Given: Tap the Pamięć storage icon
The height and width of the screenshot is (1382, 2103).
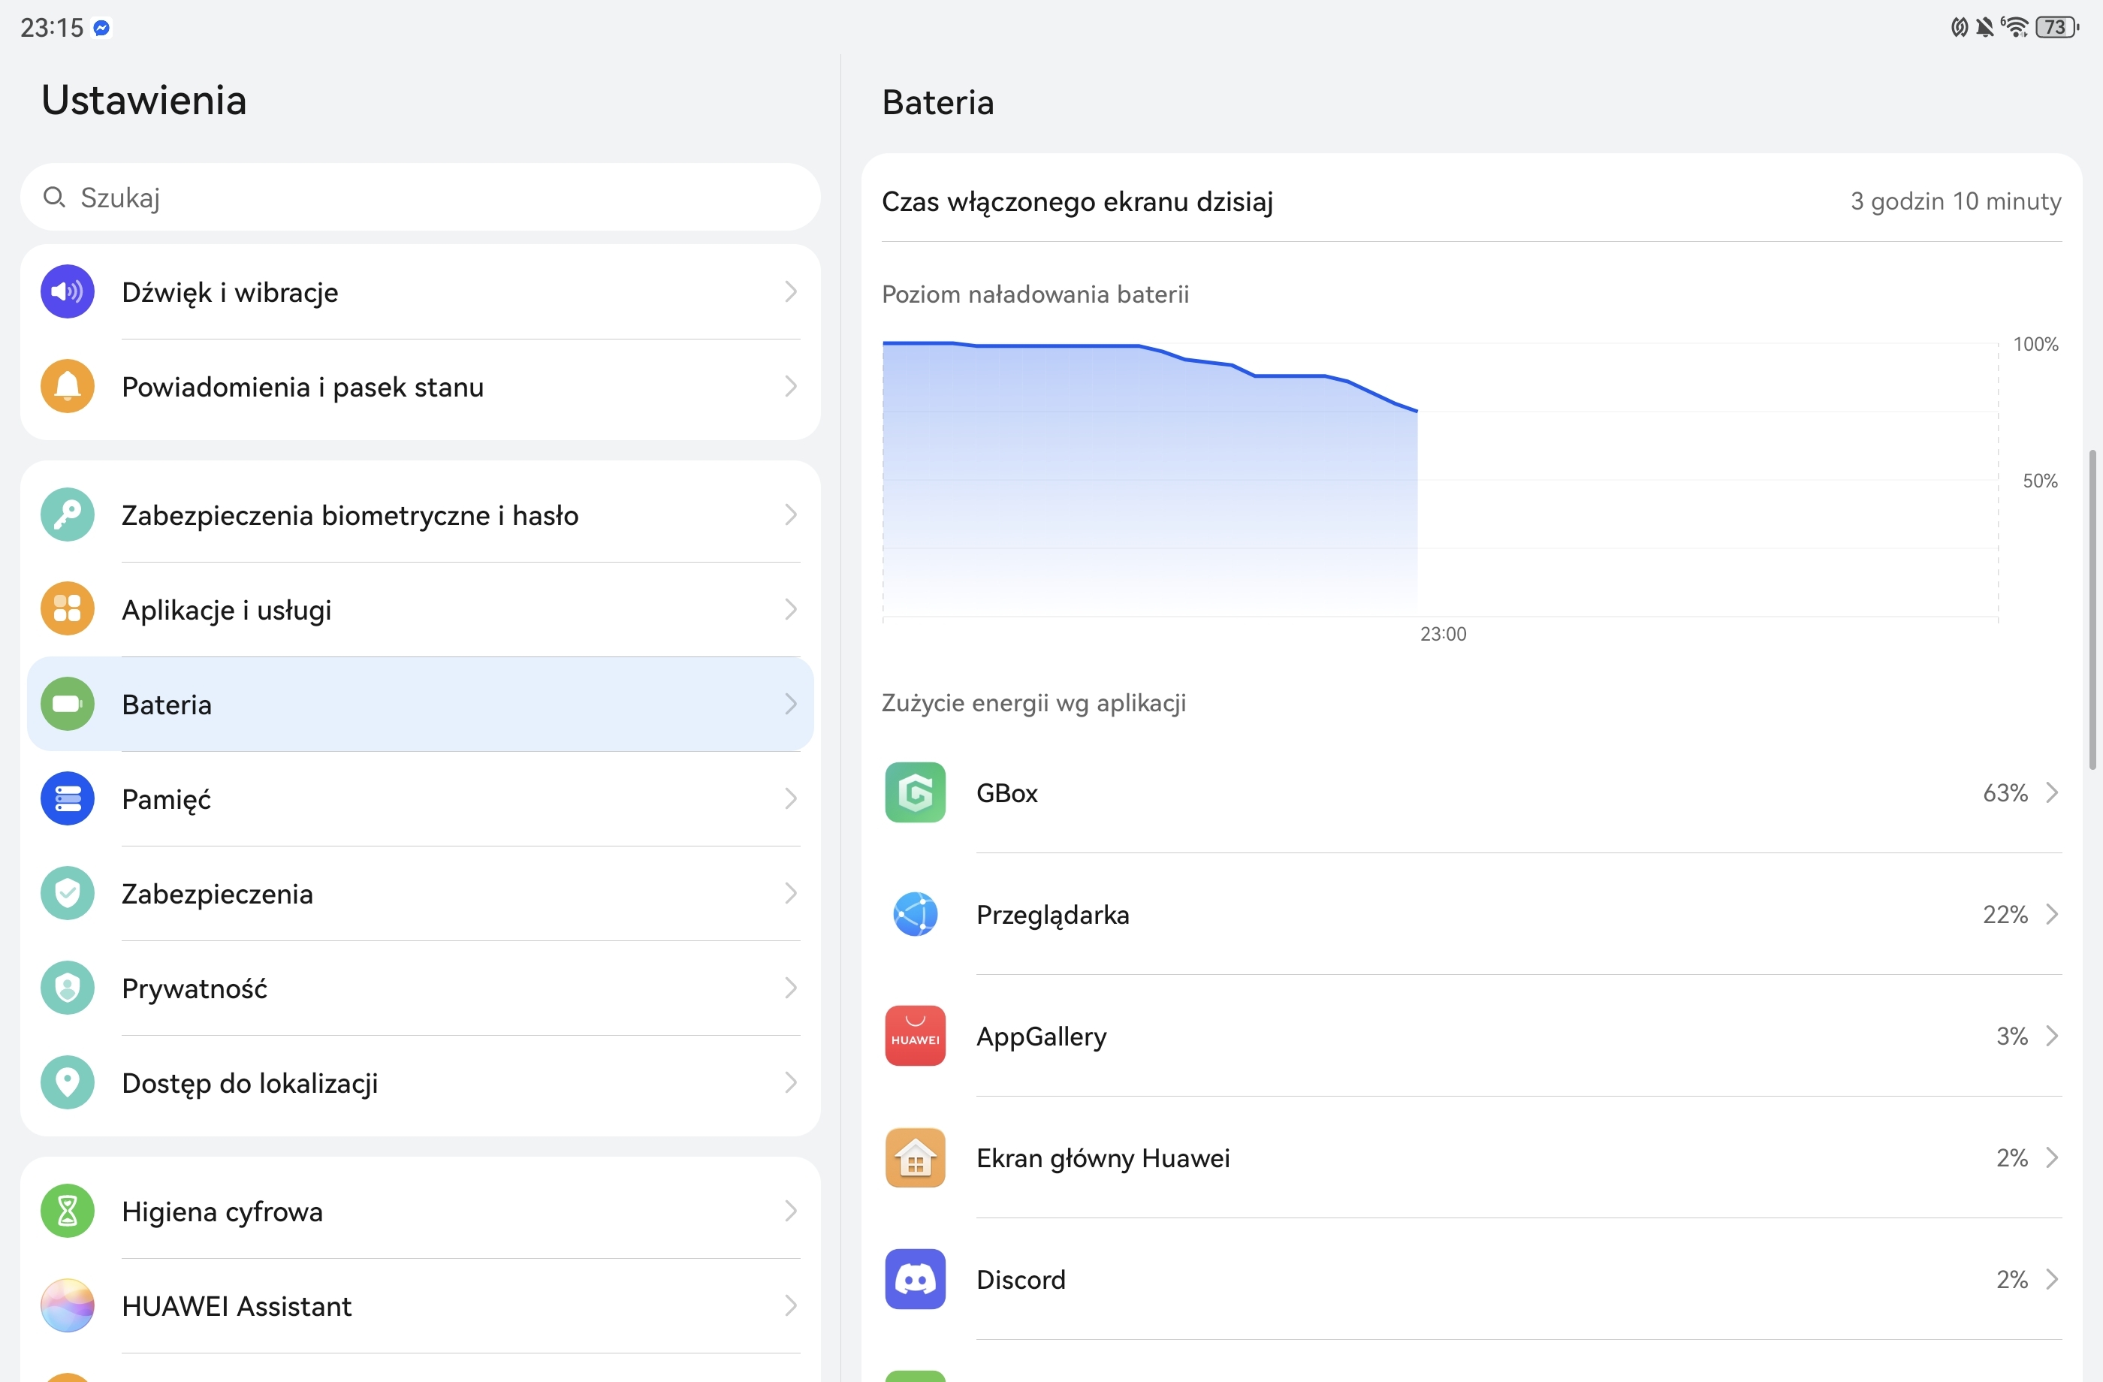Looking at the screenshot, I should tap(67, 798).
